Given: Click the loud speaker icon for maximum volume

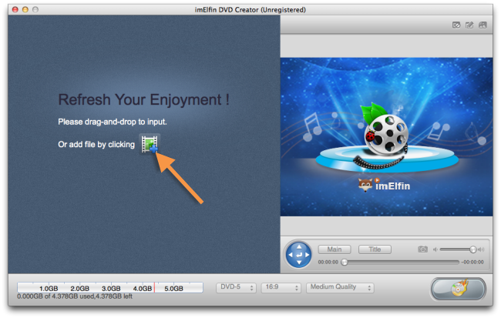Looking at the screenshot, I should [481, 249].
